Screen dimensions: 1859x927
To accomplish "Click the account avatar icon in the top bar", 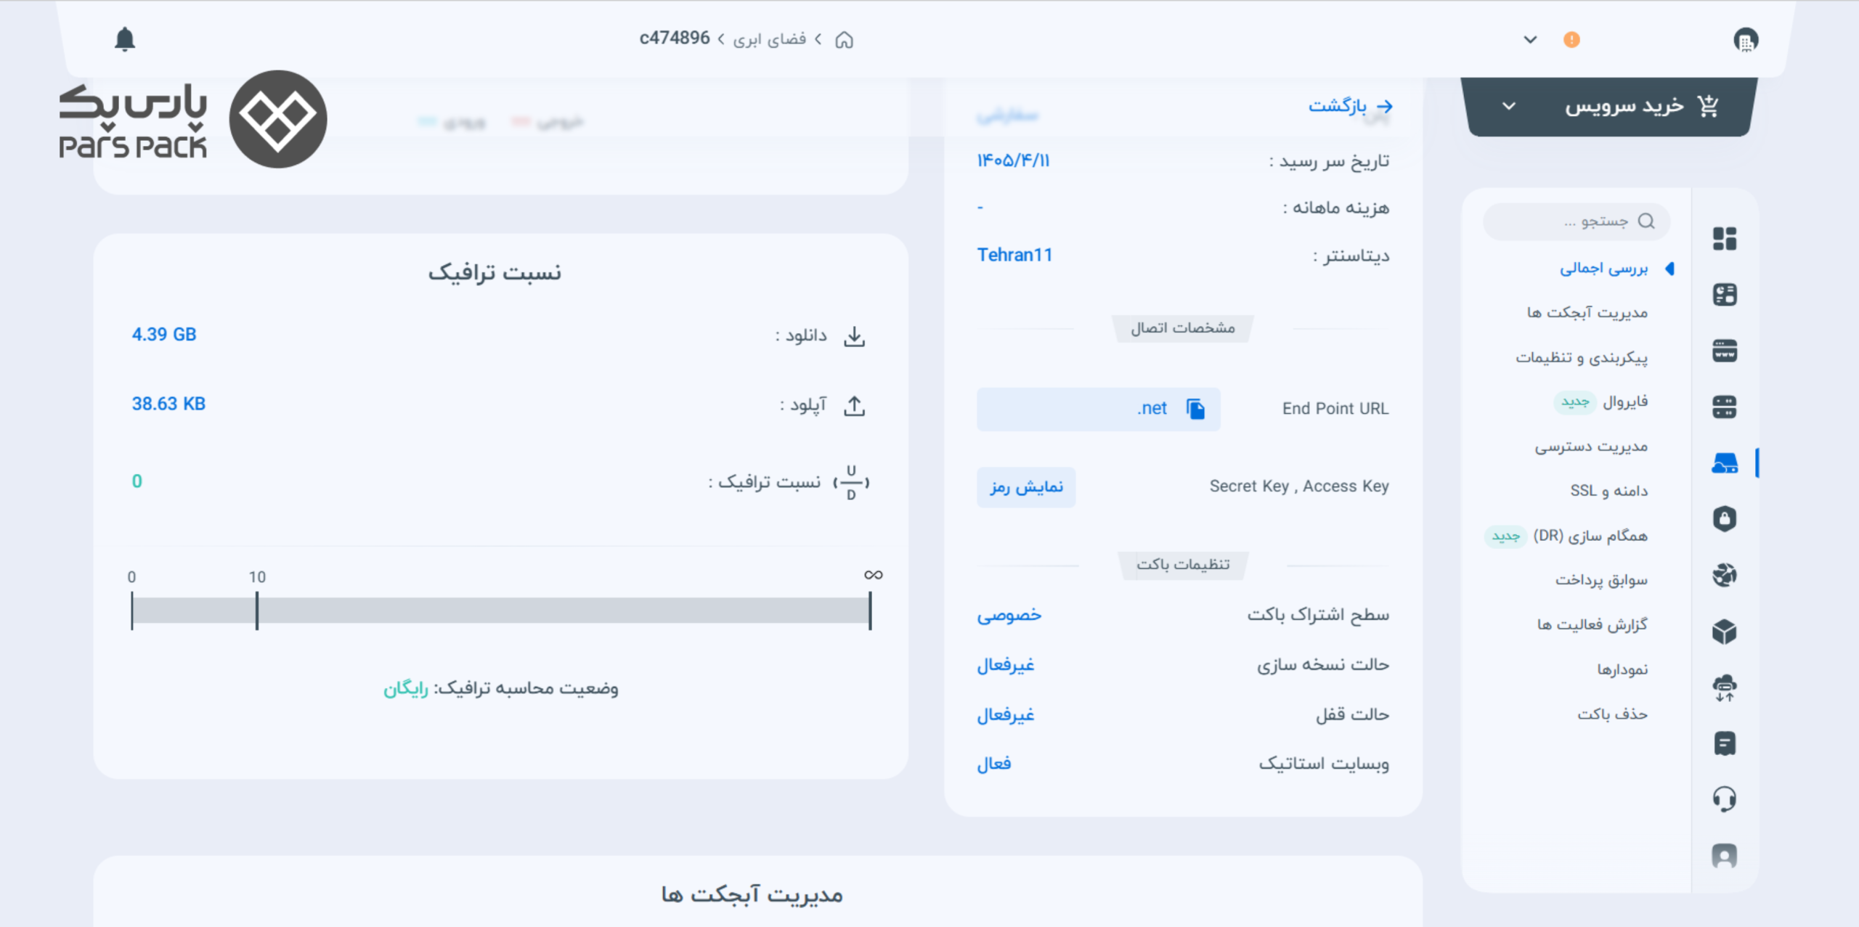I will pyautogui.click(x=1746, y=39).
